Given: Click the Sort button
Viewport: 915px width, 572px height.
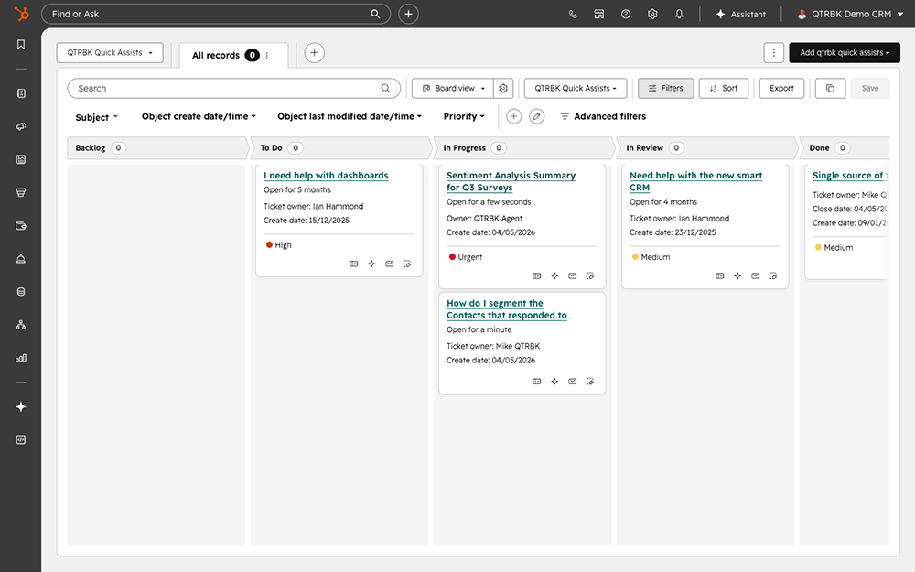Looking at the screenshot, I should [x=724, y=88].
